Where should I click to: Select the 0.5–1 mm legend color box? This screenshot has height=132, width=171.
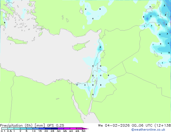click(x=11, y=128)
